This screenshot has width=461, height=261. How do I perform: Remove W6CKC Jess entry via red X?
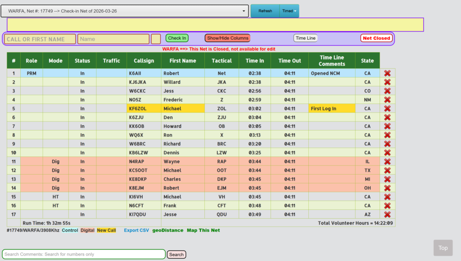[387, 91]
